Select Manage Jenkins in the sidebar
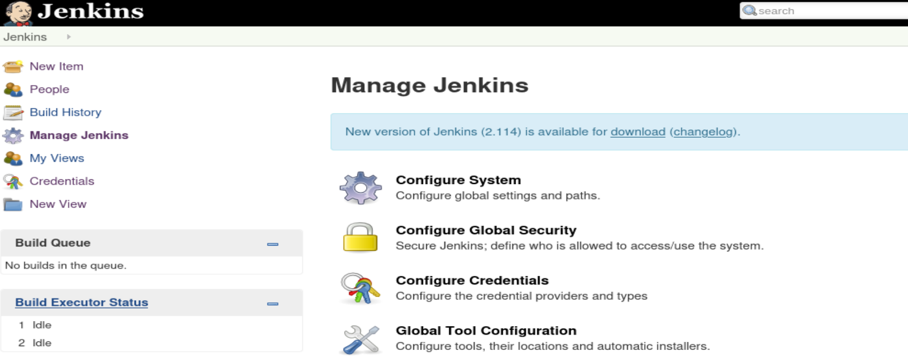 (79, 135)
